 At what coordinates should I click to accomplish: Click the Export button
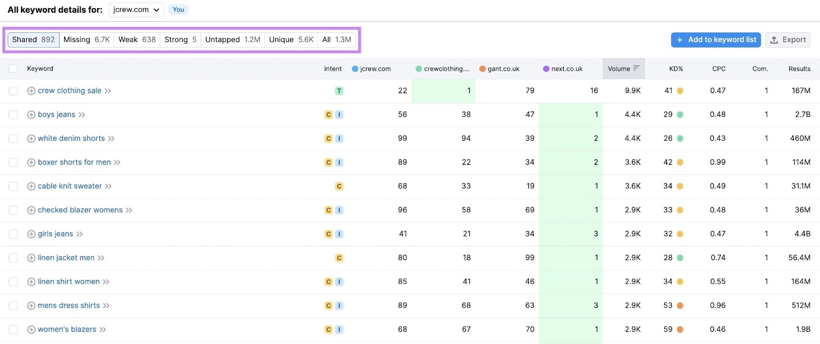788,39
